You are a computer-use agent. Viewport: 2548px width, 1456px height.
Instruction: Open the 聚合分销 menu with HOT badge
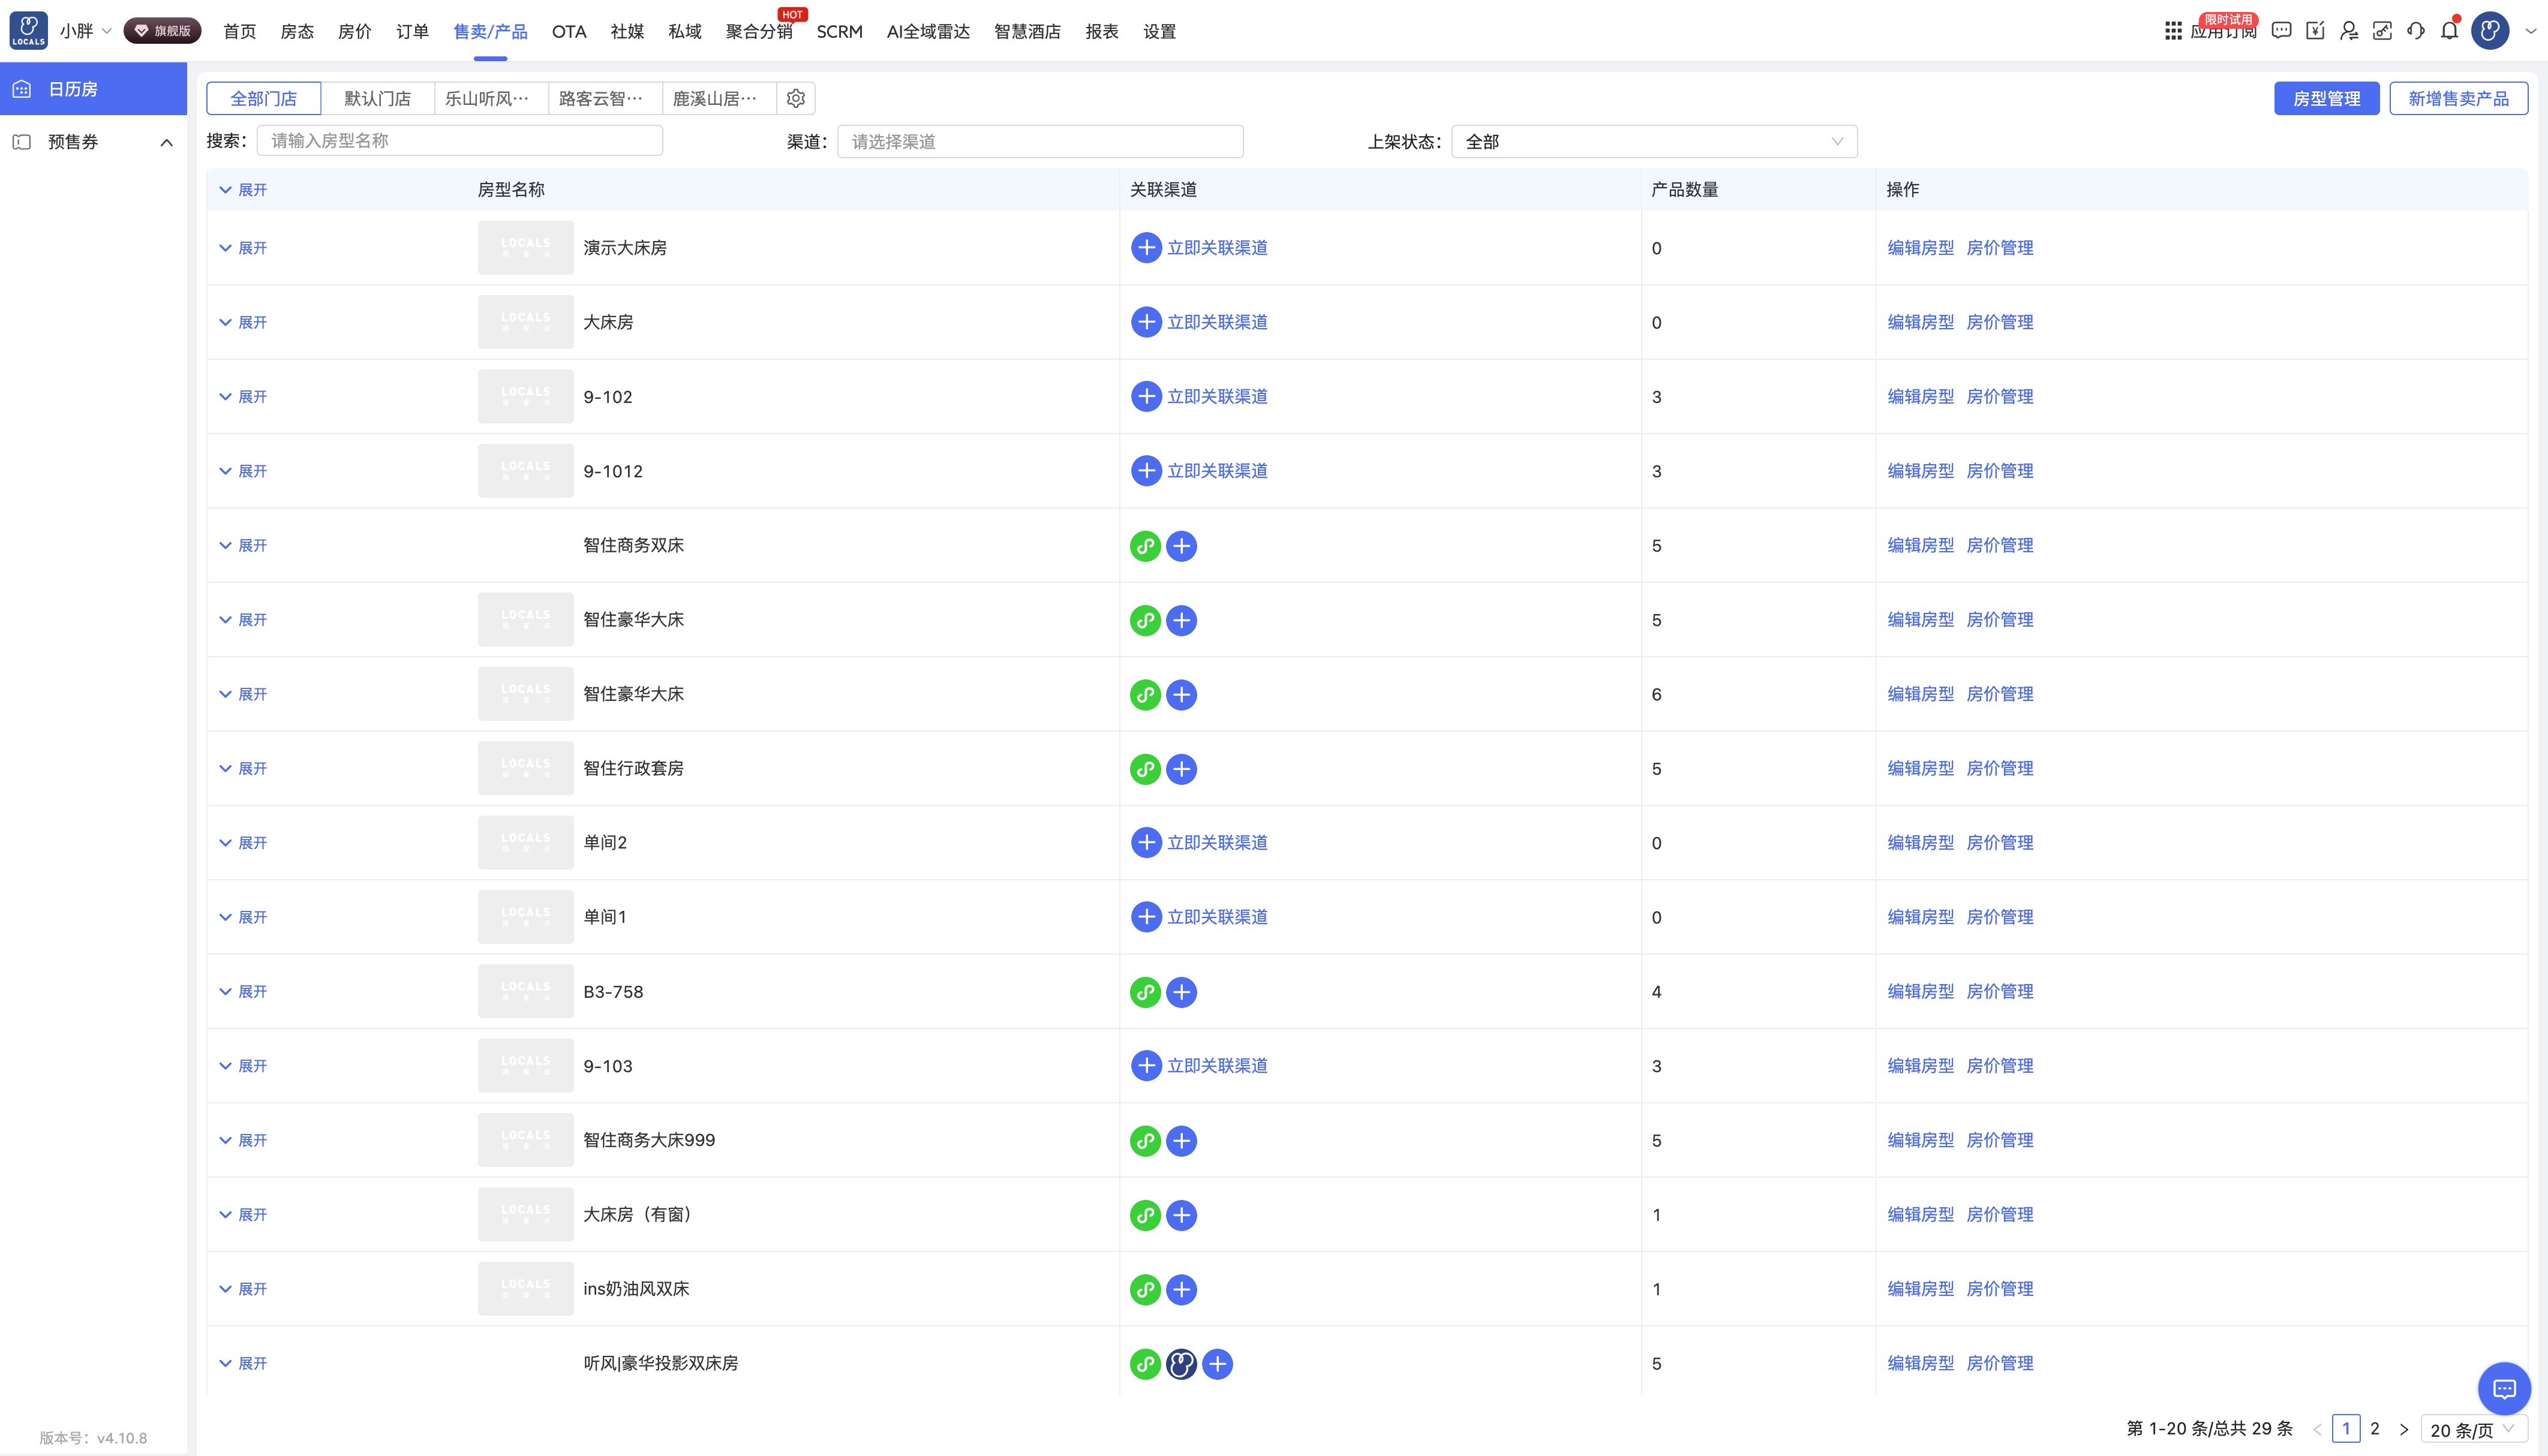tap(759, 31)
